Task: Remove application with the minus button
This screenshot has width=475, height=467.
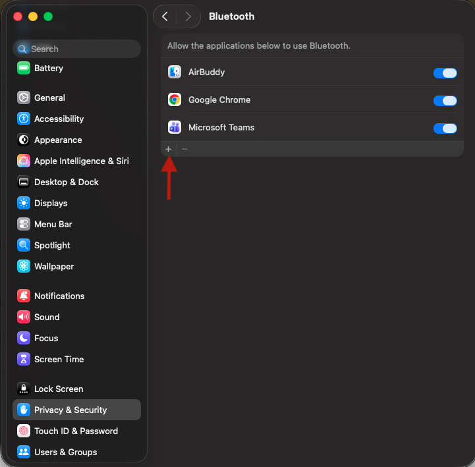Action: (x=184, y=149)
